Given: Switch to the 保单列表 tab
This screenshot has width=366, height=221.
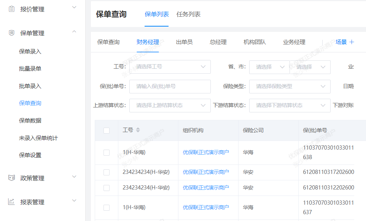Looking at the screenshot, I should click(157, 14).
